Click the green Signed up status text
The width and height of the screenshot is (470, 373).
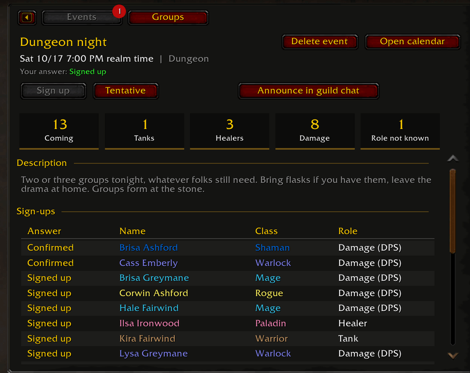[87, 72]
